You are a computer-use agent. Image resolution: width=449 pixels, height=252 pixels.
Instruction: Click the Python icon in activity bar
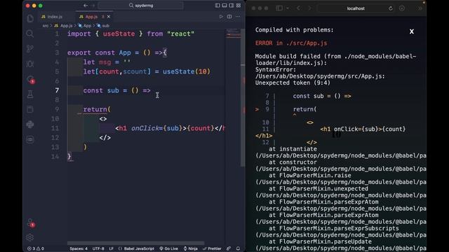(30, 125)
